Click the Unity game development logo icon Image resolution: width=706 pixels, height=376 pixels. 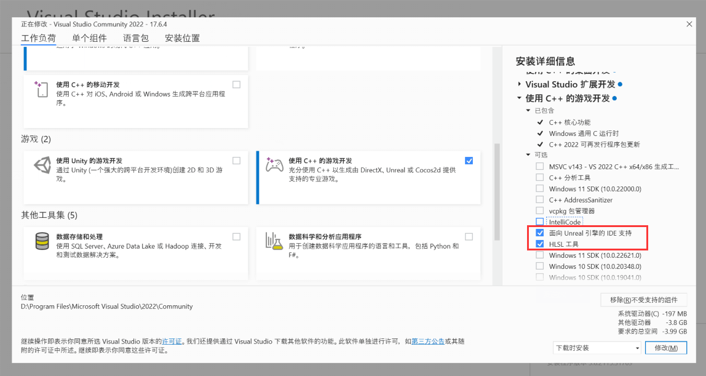point(42,165)
